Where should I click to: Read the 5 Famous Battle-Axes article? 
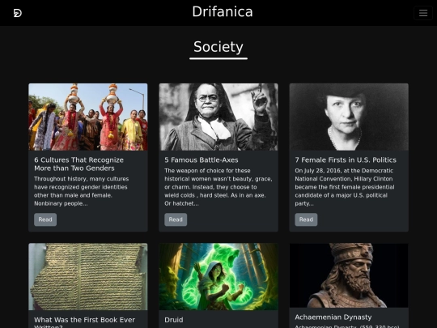pyautogui.click(x=176, y=219)
